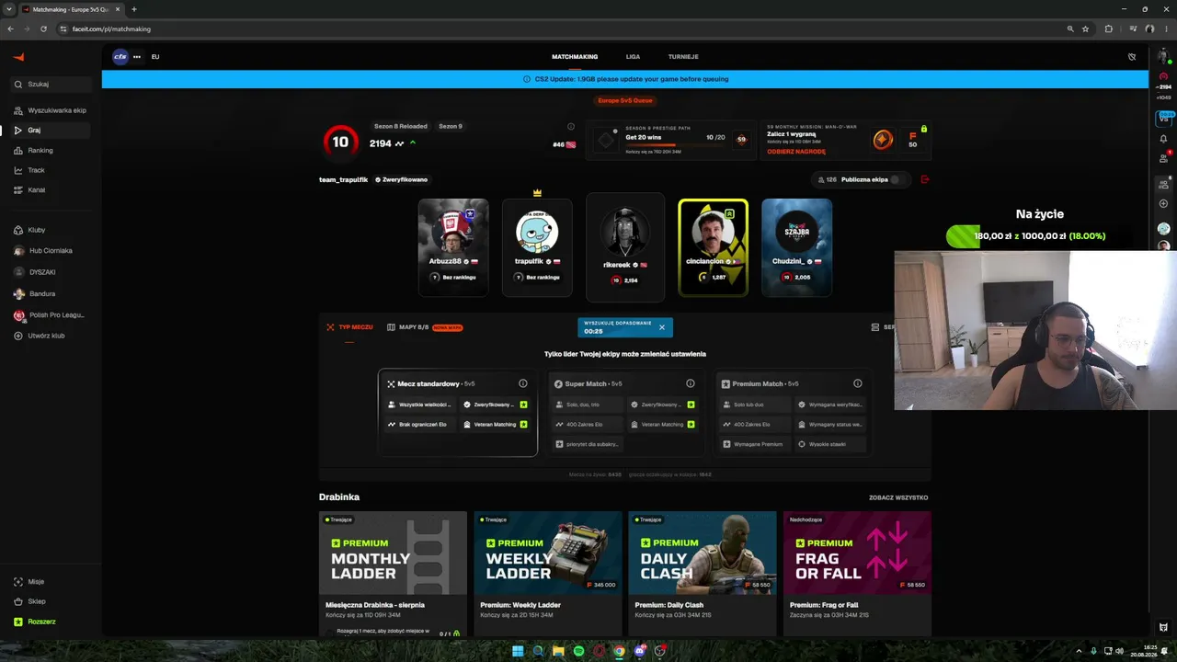The image size is (1177, 662).
Task: Click the CS2 game selector icon
Action: [x=120, y=57]
